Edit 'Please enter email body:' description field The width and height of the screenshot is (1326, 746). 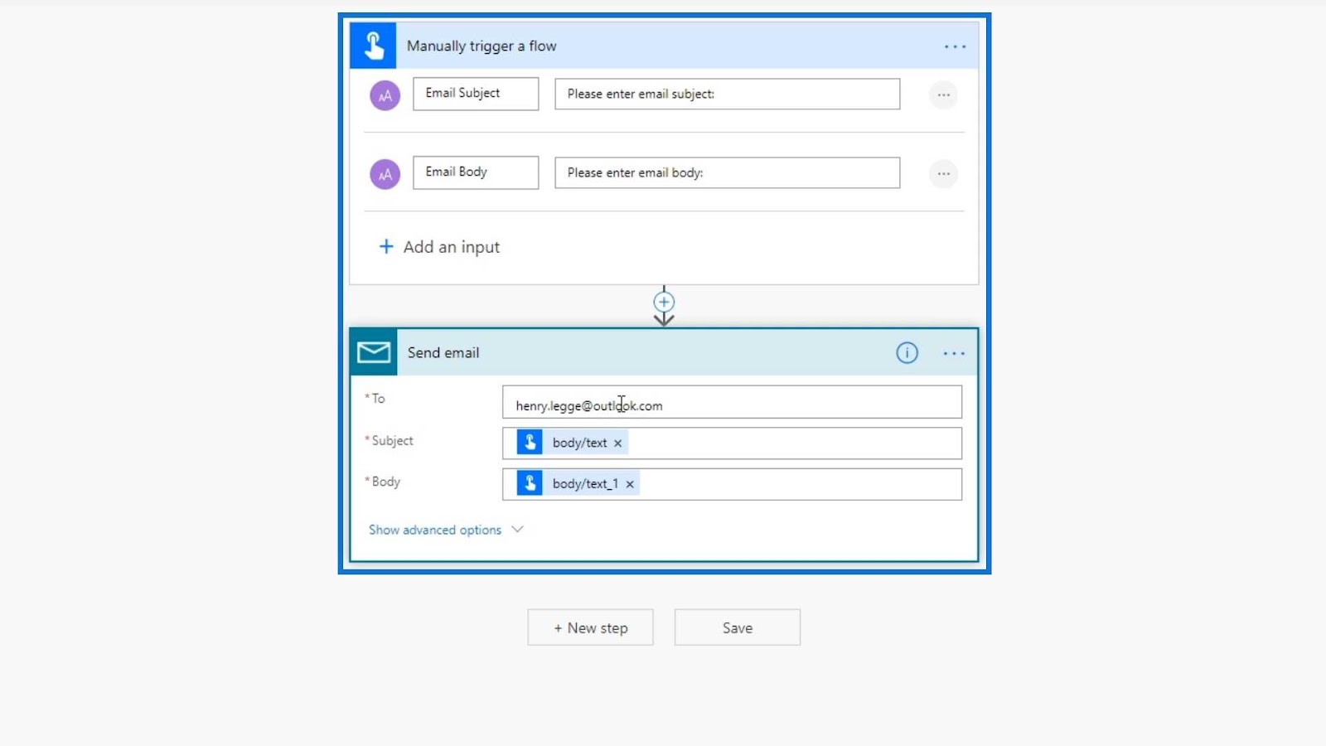pyautogui.click(x=727, y=172)
